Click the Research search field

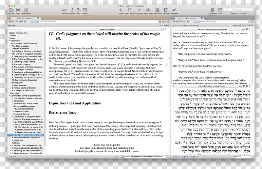(238, 10)
